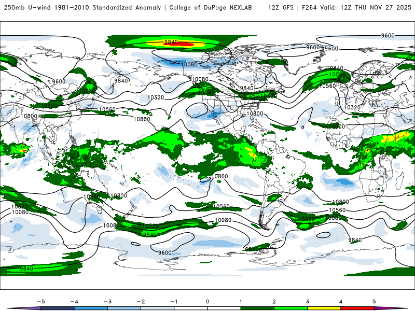Click the "10320" contour label over the North Pacific
Viewport: 415px width, 311px height.
click(x=156, y=97)
